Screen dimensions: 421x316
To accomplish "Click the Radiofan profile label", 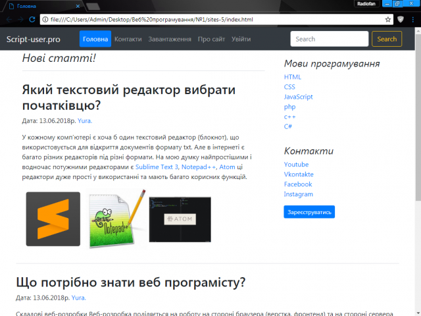I will coord(366,3).
